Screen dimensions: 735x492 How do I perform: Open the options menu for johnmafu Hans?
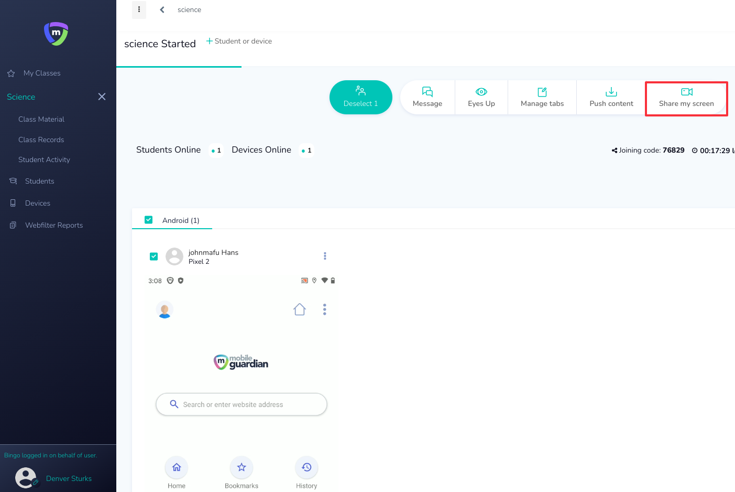pos(325,256)
